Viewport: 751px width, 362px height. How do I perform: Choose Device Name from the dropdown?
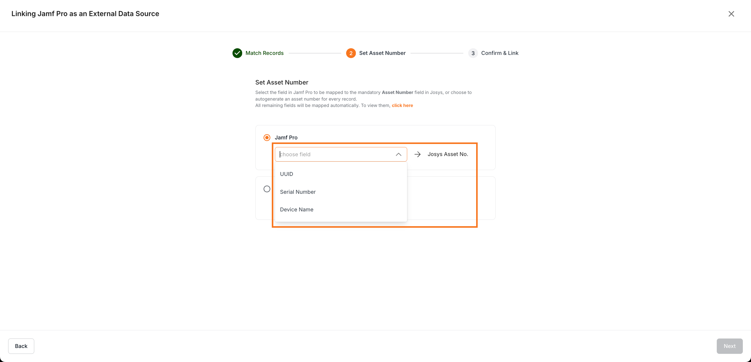[297, 209]
